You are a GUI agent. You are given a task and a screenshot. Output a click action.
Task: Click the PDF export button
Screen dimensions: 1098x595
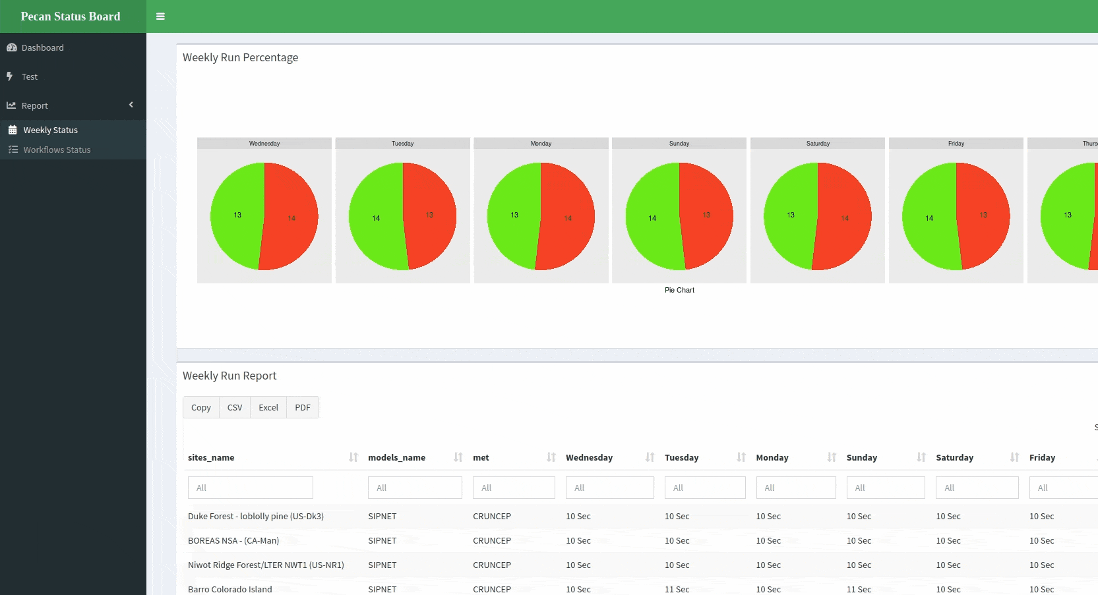(303, 407)
